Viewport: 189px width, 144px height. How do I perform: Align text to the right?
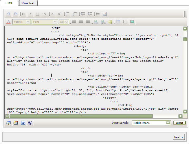tap(88, 22)
